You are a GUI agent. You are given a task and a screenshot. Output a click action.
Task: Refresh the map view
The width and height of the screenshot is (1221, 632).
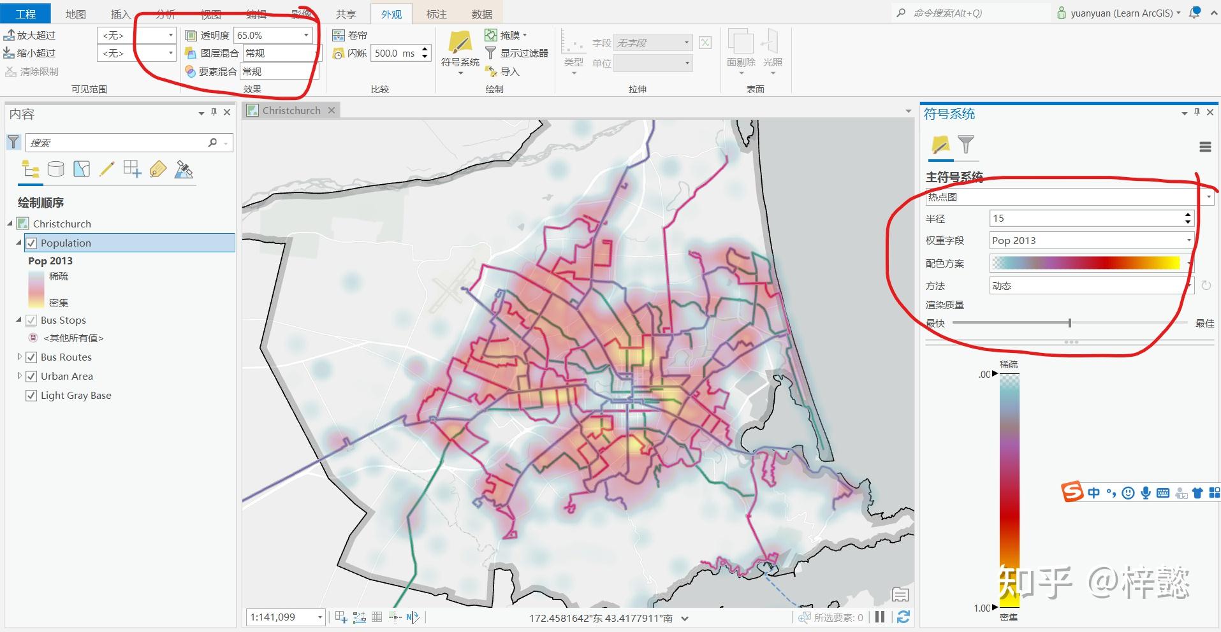click(903, 617)
